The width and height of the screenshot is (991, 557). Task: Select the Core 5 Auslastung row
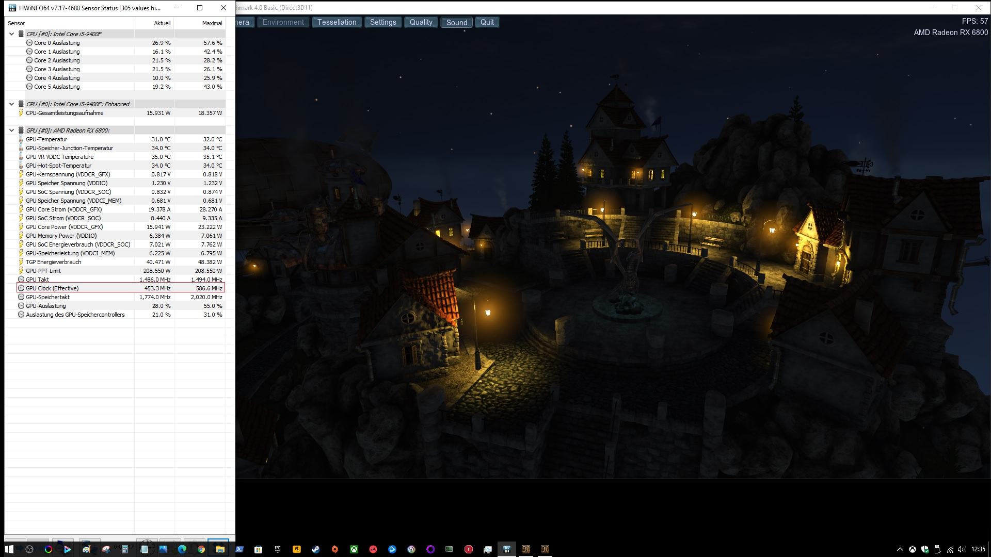pyautogui.click(x=121, y=87)
